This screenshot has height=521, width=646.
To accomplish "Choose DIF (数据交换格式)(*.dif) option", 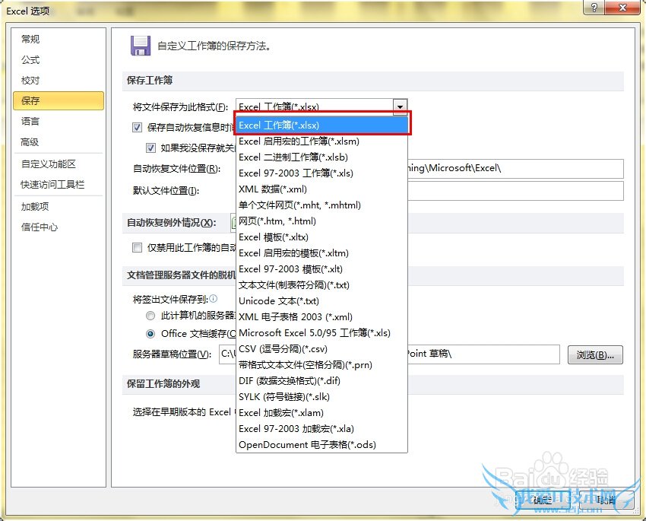I will (x=321, y=380).
